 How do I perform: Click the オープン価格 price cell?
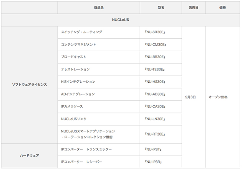[x=218, y=97]
